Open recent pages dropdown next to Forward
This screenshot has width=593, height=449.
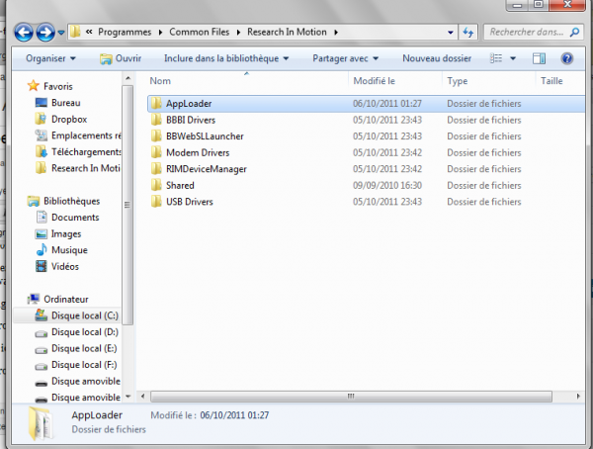[x=61, y=33]
